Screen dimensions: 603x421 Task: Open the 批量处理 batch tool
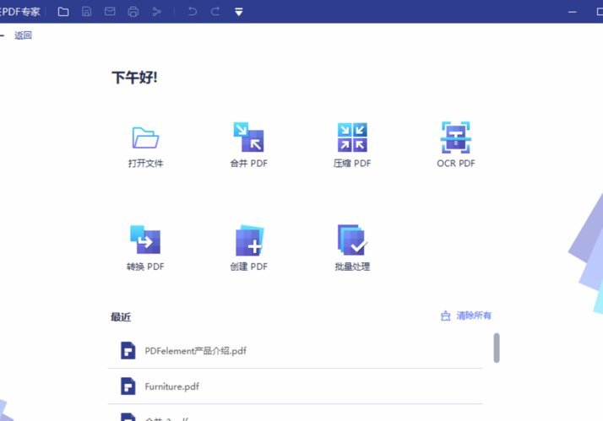pyautogui.click(x=352, y=248)
